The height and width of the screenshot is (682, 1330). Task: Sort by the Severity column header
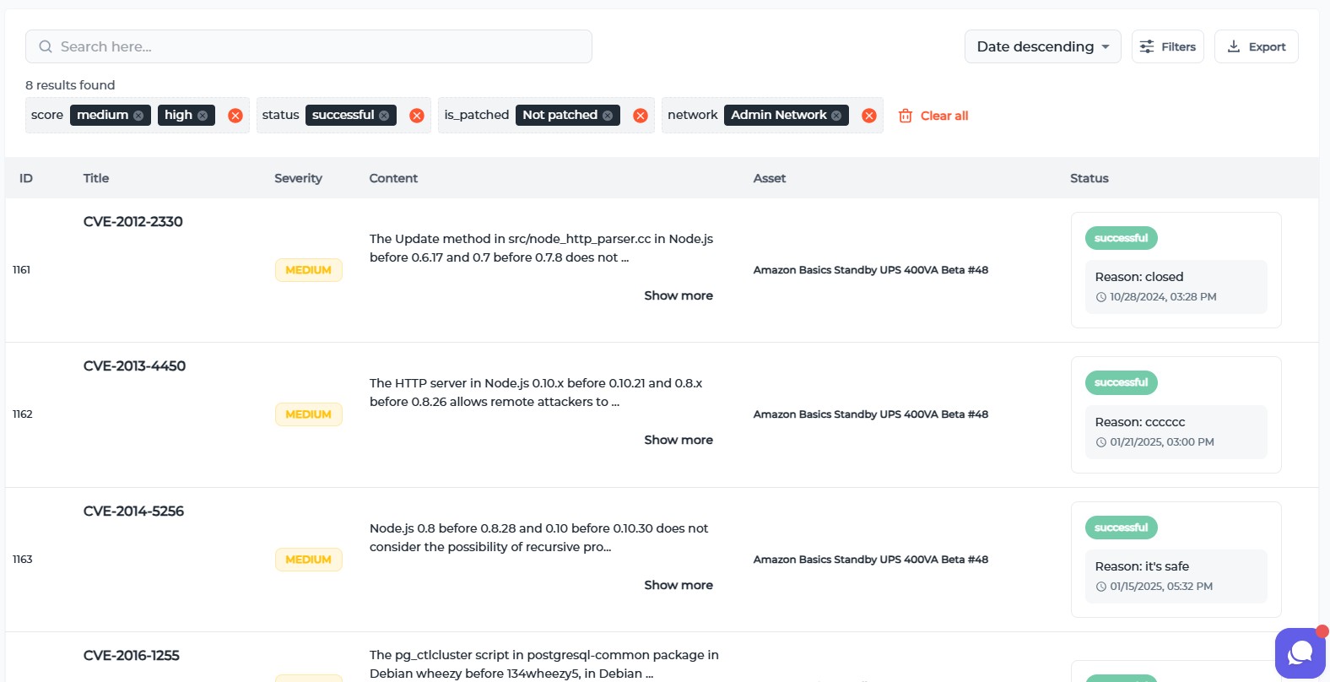[298, 178]
